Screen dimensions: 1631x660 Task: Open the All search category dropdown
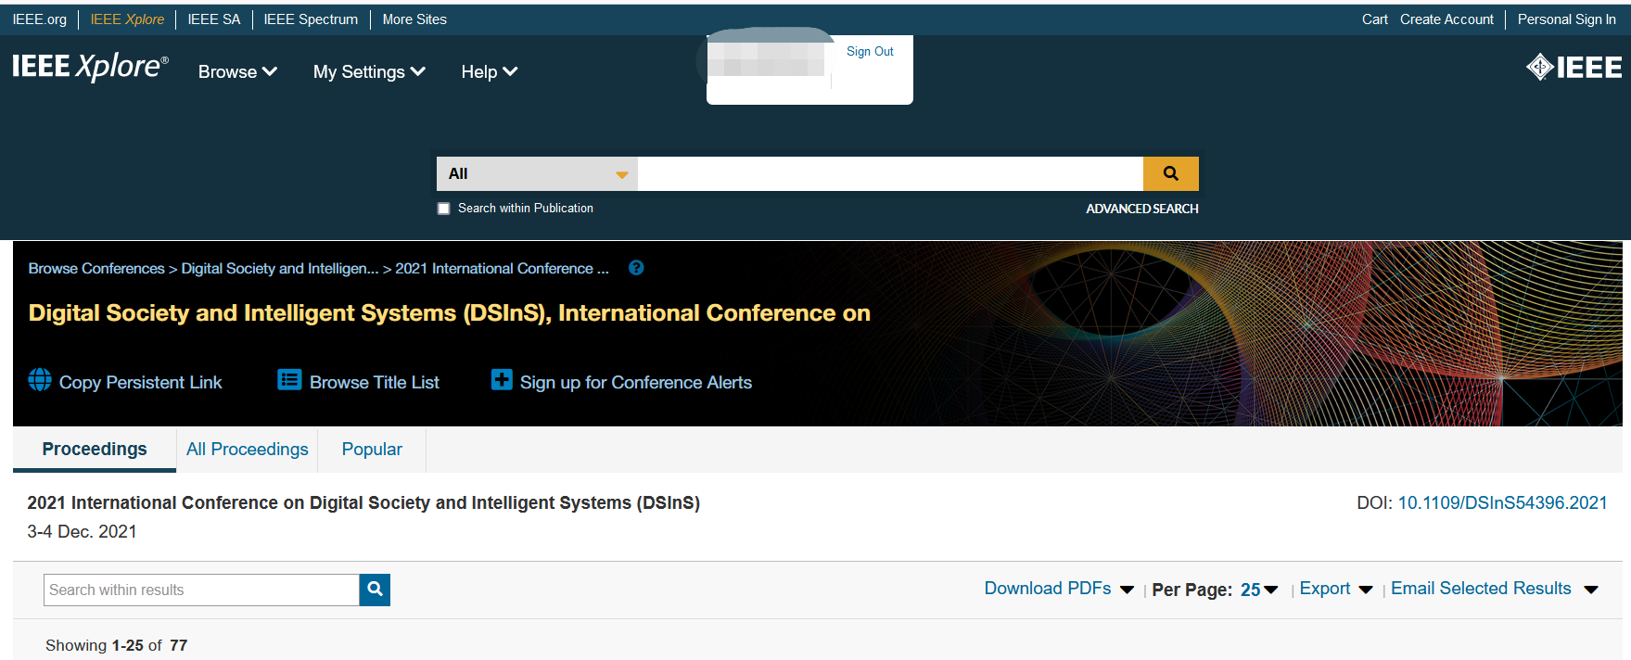(x=537, y=173)
